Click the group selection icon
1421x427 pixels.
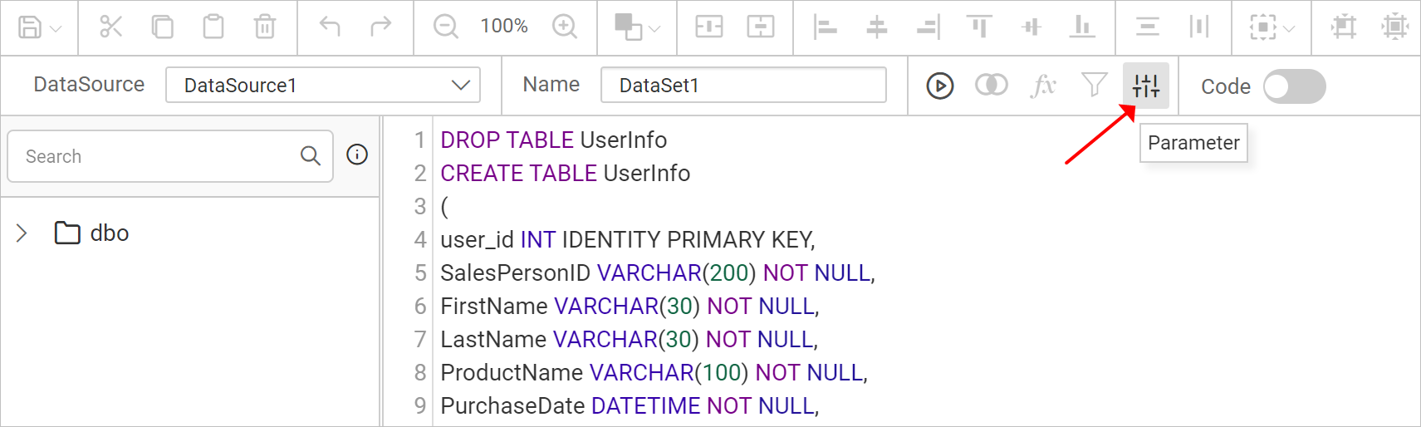click(1263, 27)
